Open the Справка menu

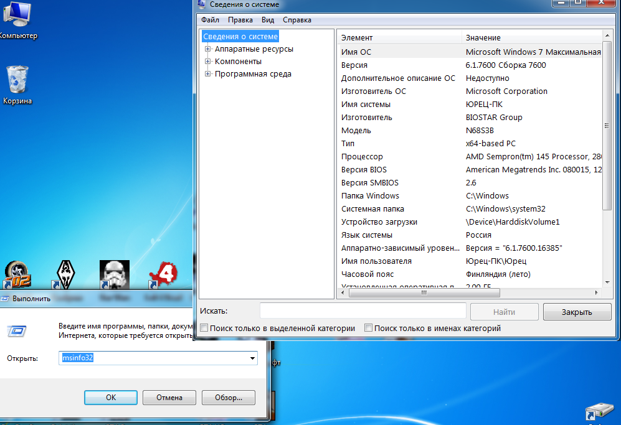tap(296, 20)
